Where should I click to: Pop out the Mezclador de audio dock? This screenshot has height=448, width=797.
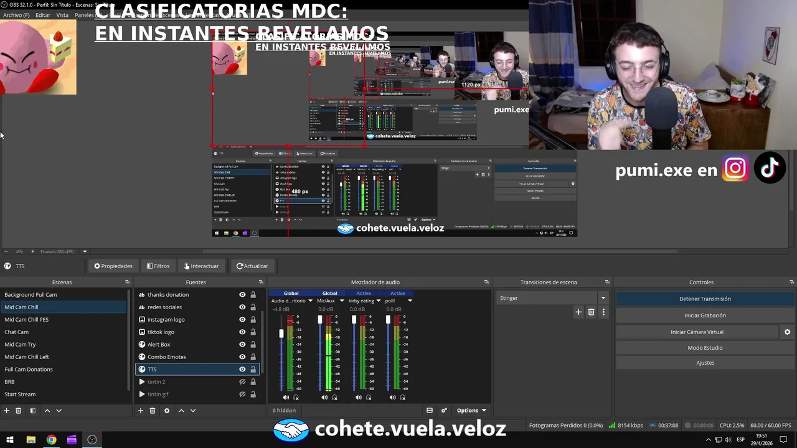coord(486,282)
